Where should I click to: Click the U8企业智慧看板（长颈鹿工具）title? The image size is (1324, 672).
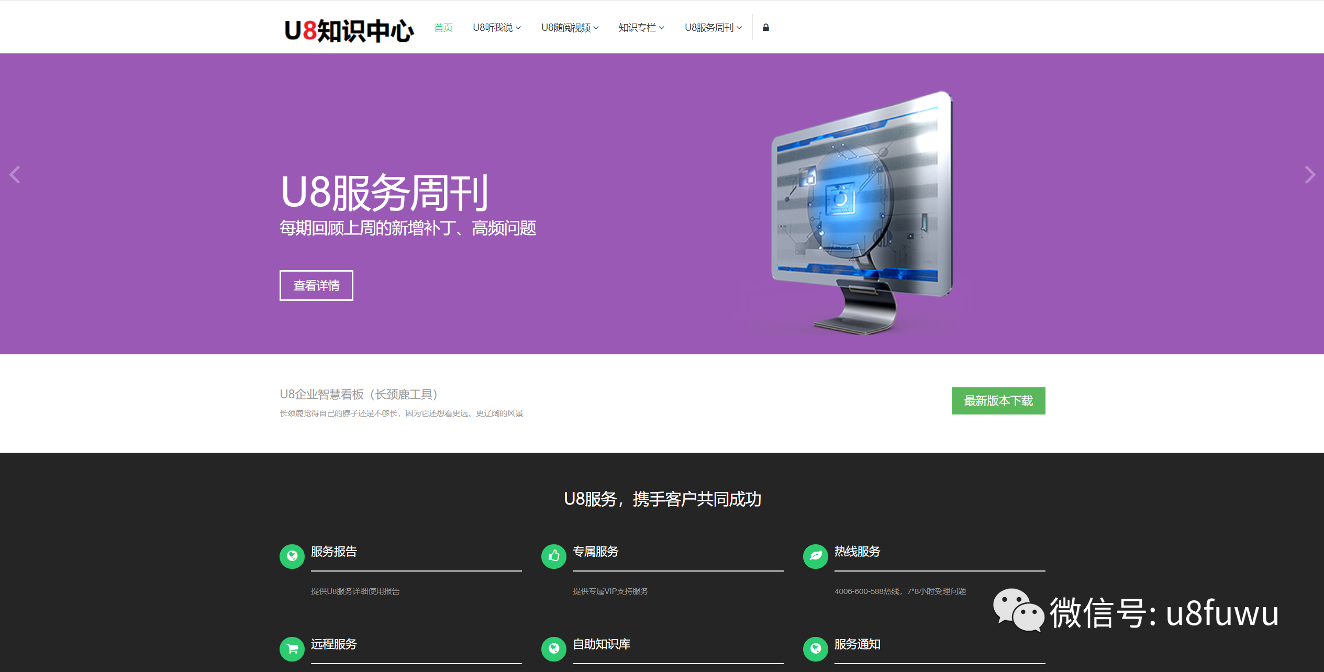coord(359,394)
